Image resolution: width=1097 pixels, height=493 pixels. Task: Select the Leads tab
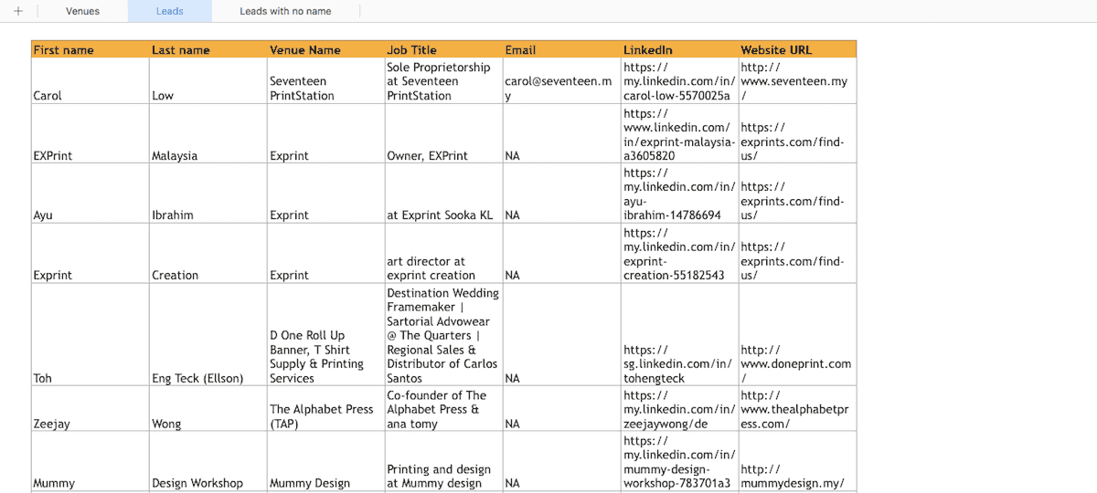[169, 11]
